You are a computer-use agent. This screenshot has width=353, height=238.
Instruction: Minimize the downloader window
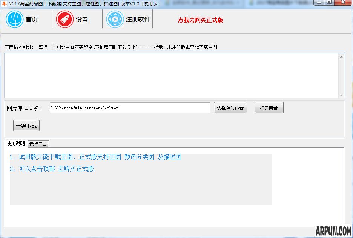(x=319, y=3)
